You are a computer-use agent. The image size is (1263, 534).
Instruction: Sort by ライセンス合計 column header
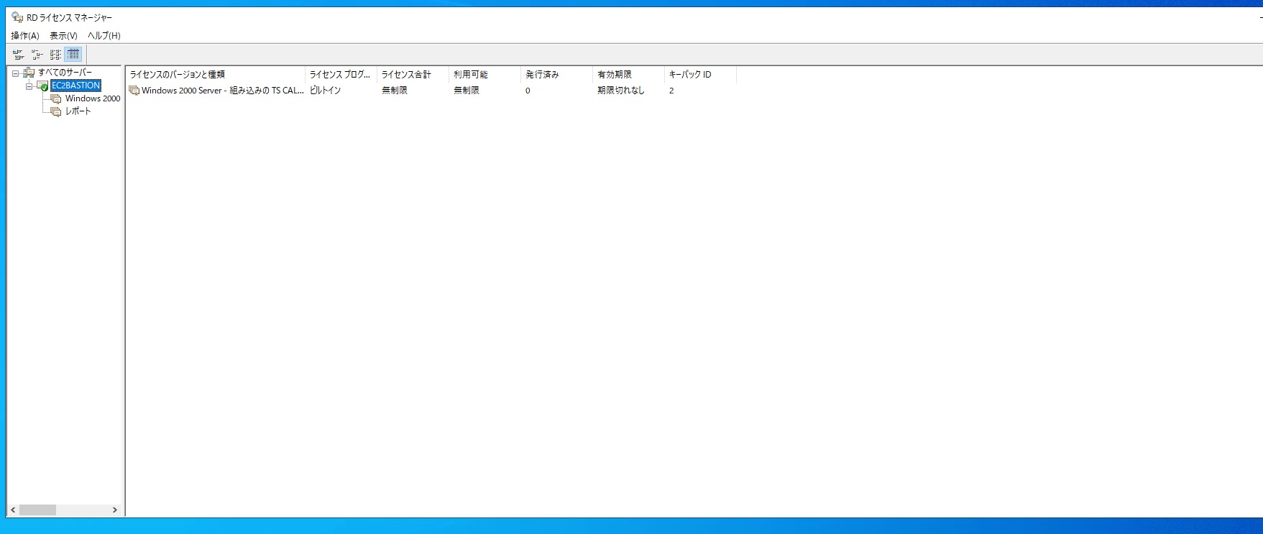pos(413,75)
